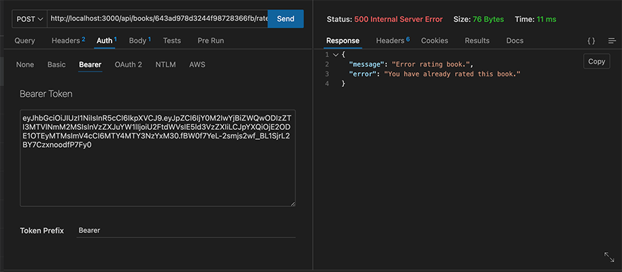Open the response Headers tab
The width and height of the screenshot is (622, 272).
coord(393,40)
